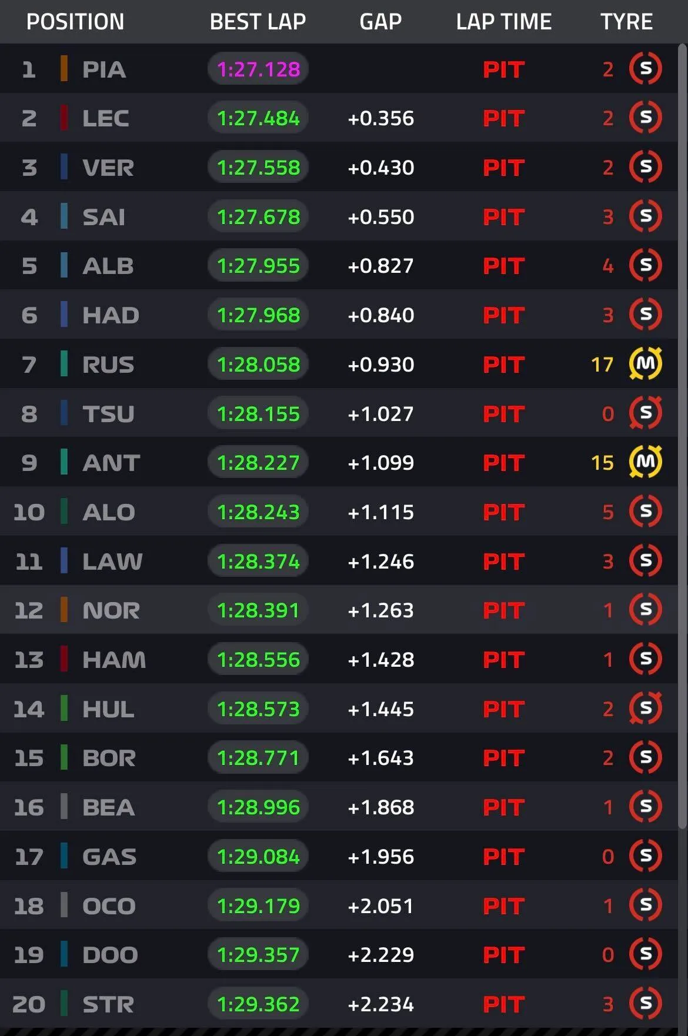Viewport: 688px width, 1036px height.
Task: Click the TYRE column header
Action: tap(626, 22)
